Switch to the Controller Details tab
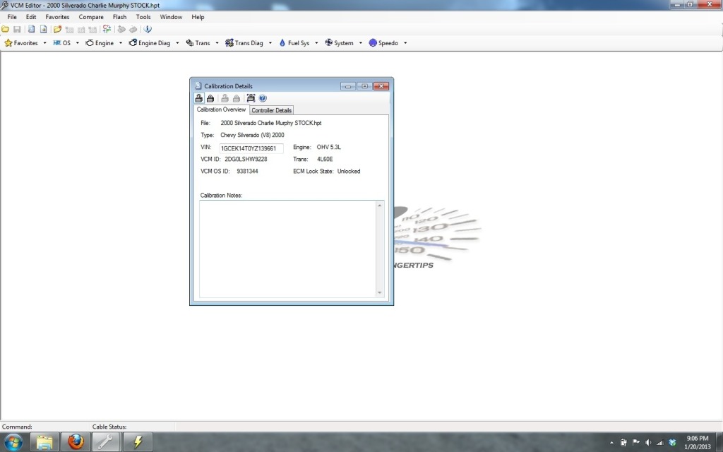Viewport: 723px width, 452px height. pos(271,110)
